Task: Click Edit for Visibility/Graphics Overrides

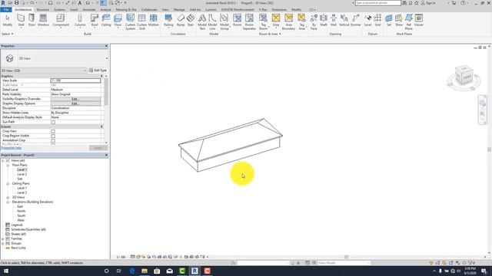Action: (x=75, y=99)
